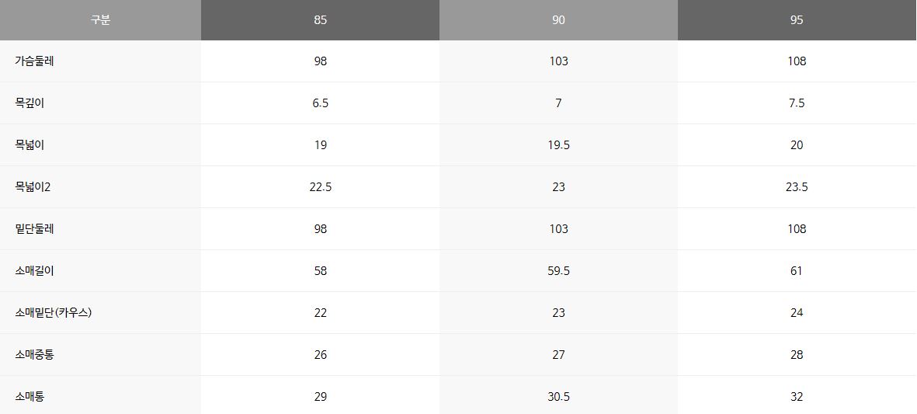917x414 pixels.
Task: Click 목넓이2 value 23.5 for size 95
Action: (797, 187)
